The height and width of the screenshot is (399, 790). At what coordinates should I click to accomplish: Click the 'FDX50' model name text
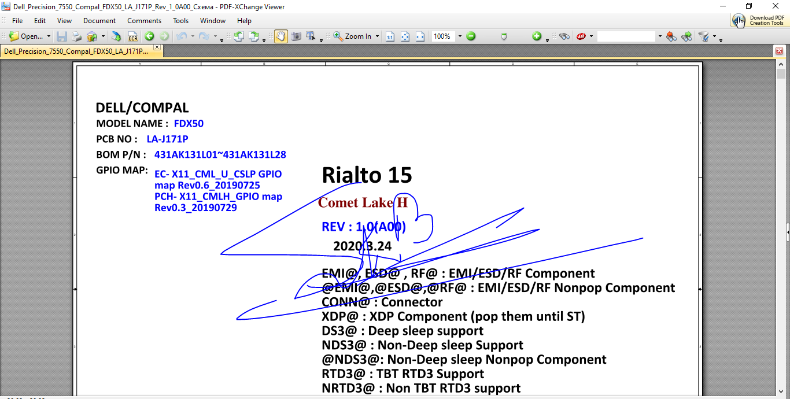coord(189,124)
